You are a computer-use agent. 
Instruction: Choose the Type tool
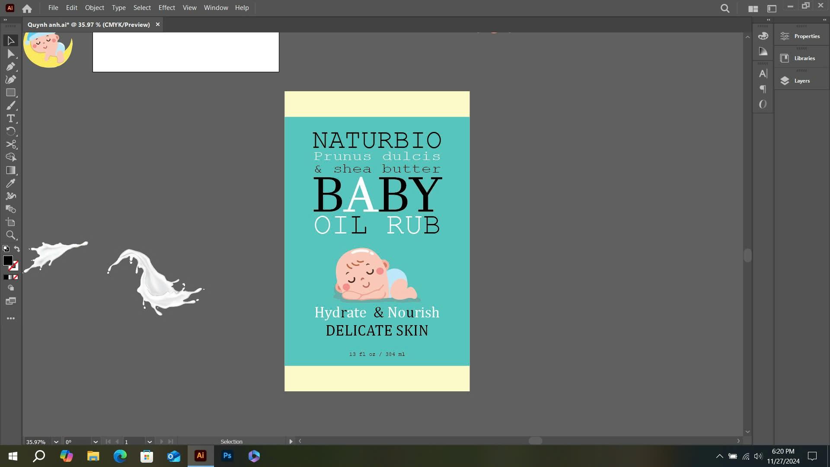11,118
